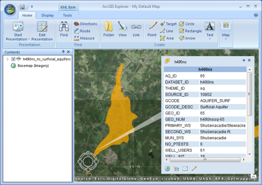Select the Point drawing tool

(x=152, y=29)
